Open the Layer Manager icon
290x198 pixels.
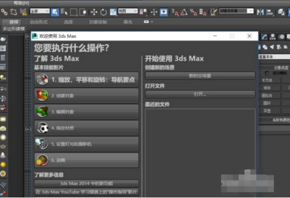click(281, 12)
